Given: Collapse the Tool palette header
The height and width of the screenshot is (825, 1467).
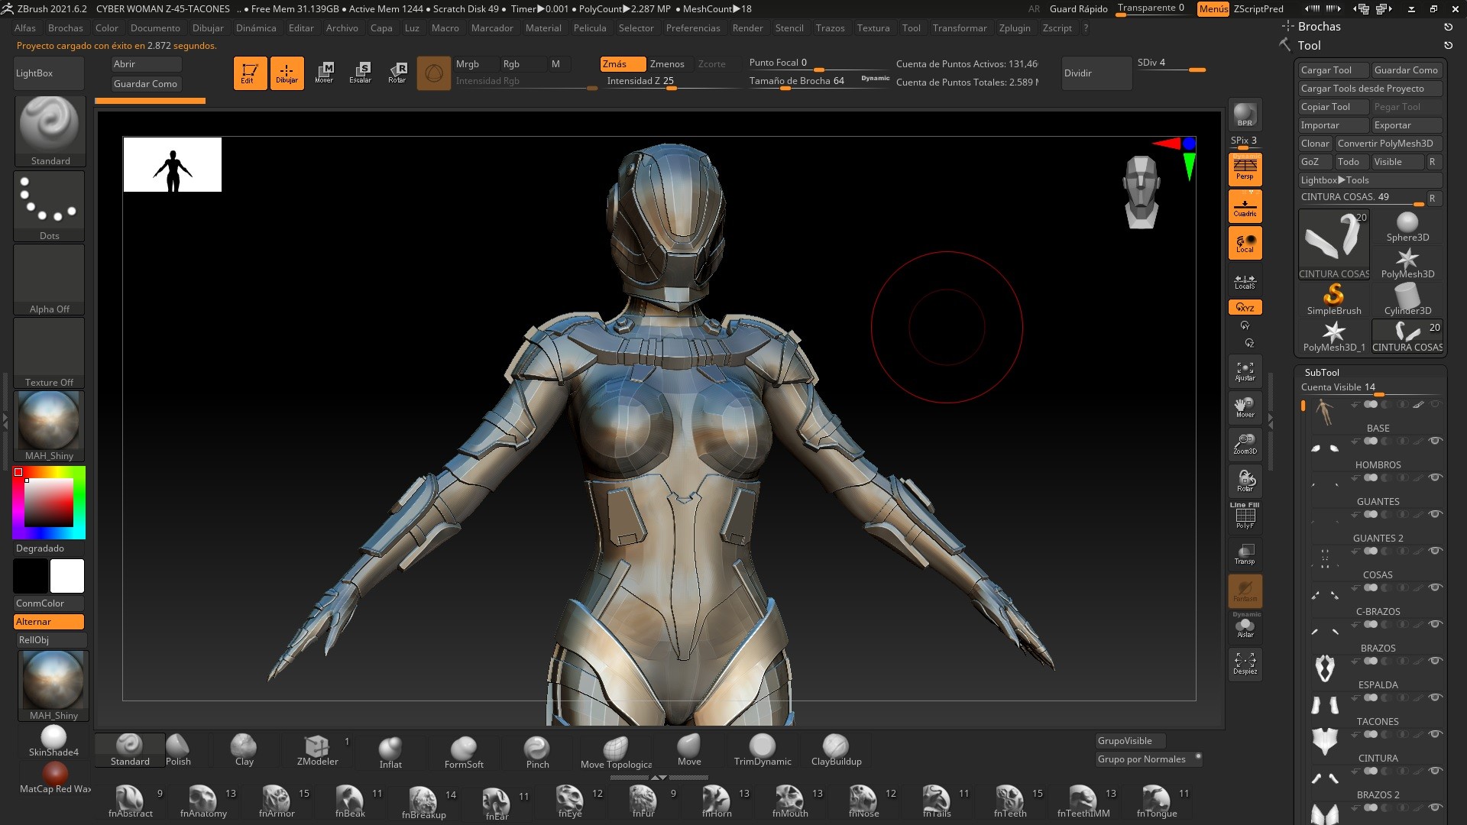Looking at the screenshot, I should pos(1309,46).
